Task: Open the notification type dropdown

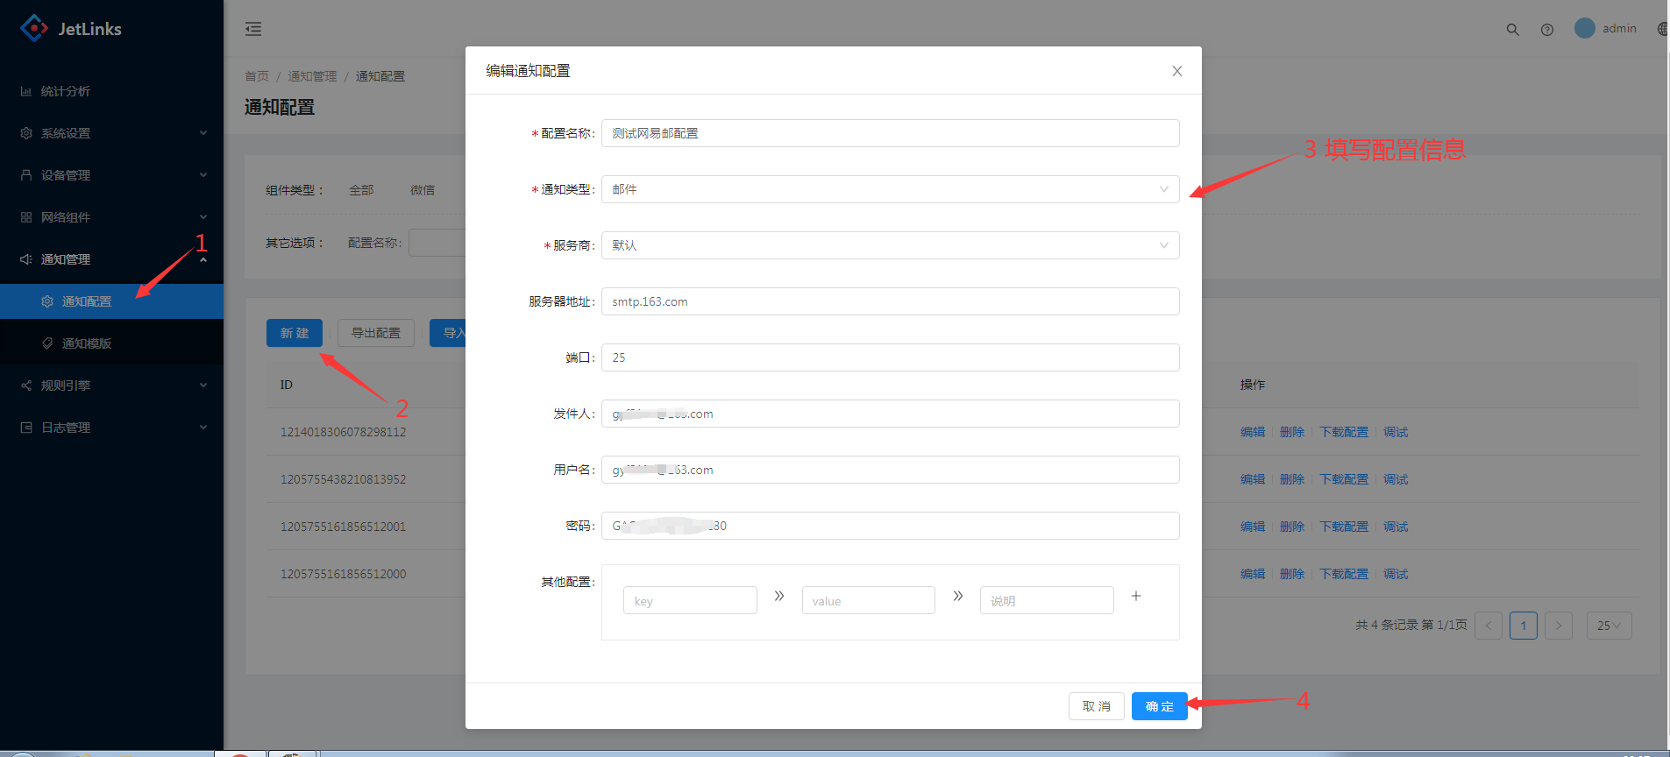Action: pyautogui.click(x=889, y=189)
